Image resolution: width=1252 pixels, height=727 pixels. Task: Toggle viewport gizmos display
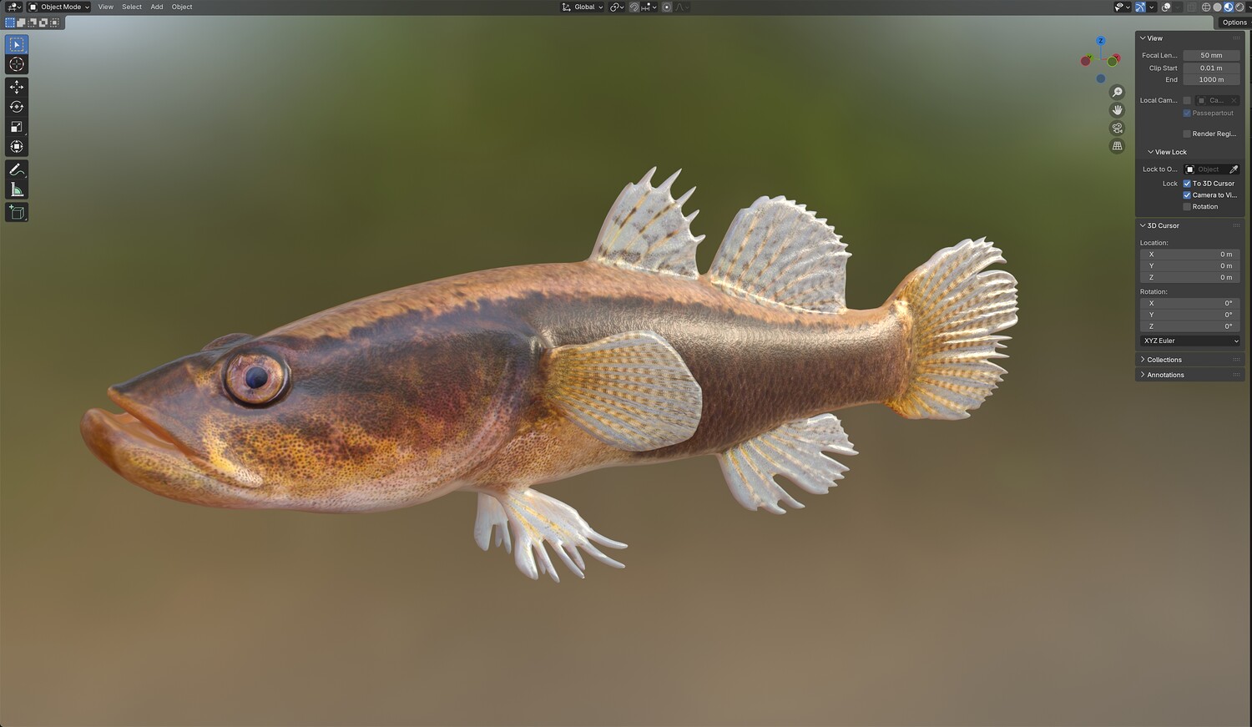pyautogui.click(x=1140, y=7)
